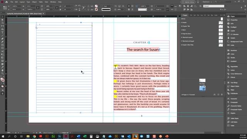Open the Type menu
247x139 pixels.
coord(28,2)
